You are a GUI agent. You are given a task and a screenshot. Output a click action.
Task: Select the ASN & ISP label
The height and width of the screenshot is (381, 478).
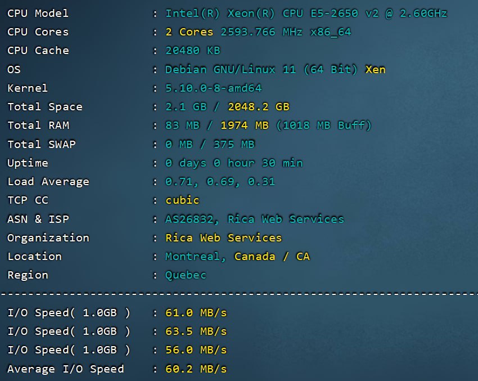point(38,219)
